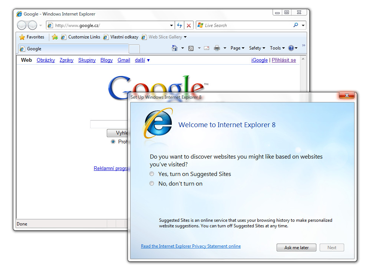
Task: Click the Internet Explorer logo in the setup dialog
Action: pos(158,123)
